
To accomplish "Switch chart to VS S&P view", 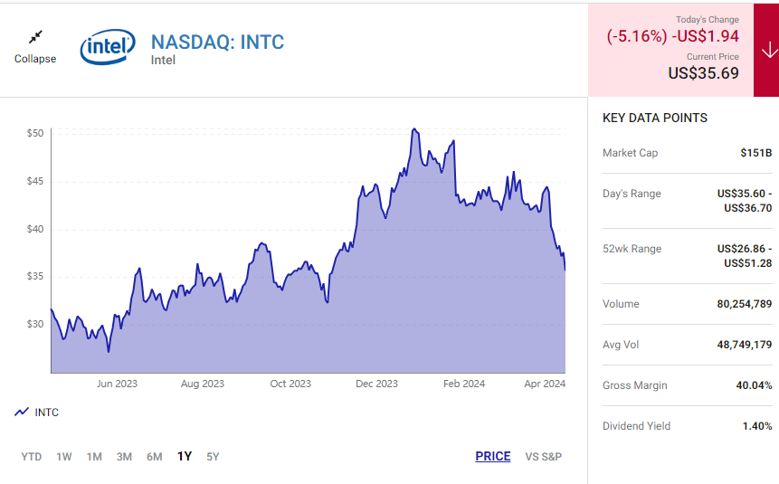I will [544, 457].
